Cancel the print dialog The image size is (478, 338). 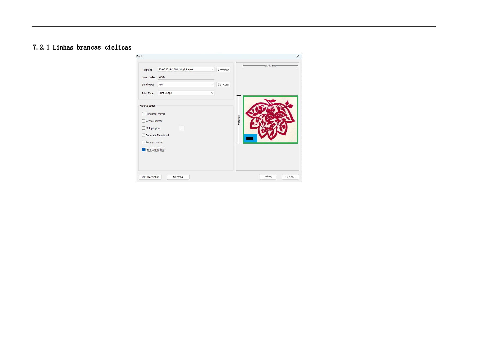point(290,177)
